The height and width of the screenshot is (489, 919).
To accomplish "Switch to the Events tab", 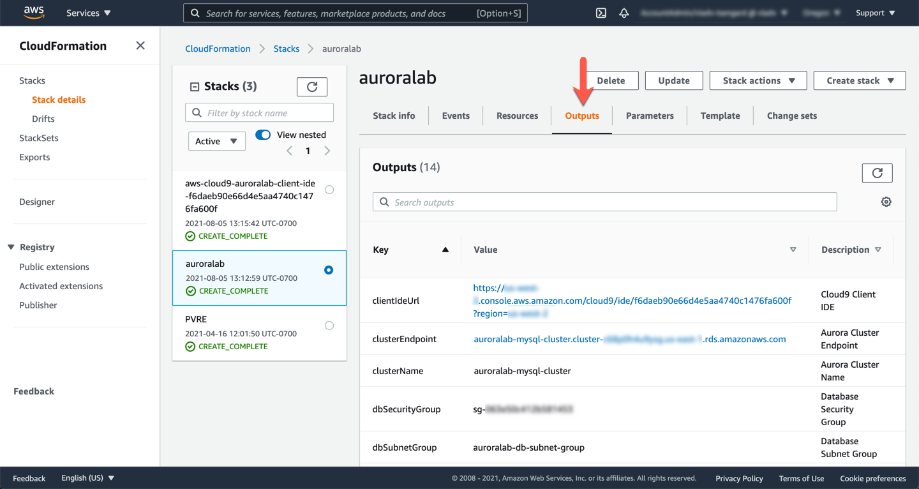I will pyautogui.click(x=456, y=116).
